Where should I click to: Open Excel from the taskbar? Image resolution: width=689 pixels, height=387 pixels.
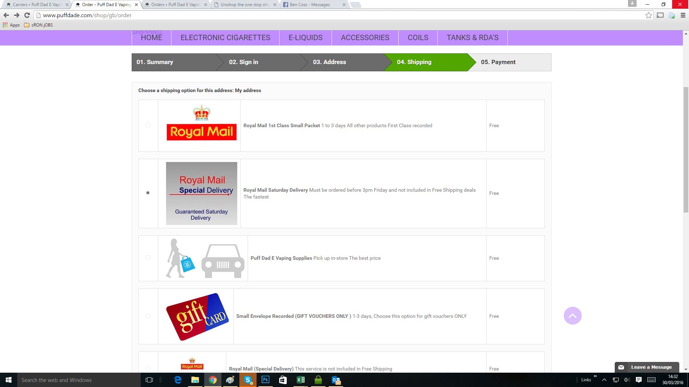[301, 380]
